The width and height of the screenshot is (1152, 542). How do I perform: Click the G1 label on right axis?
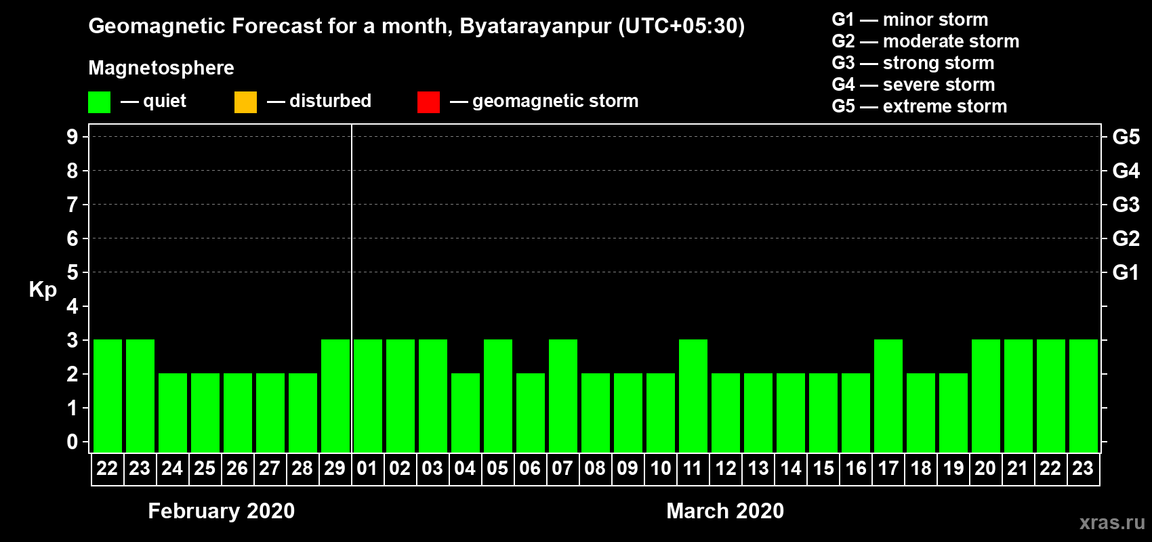tap(1126, 272)
